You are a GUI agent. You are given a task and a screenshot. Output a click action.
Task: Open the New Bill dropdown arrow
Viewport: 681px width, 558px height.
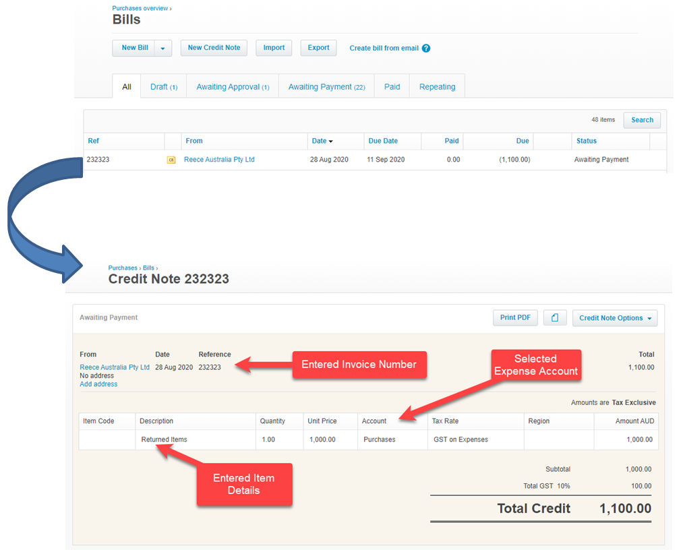tap(163, 49)
